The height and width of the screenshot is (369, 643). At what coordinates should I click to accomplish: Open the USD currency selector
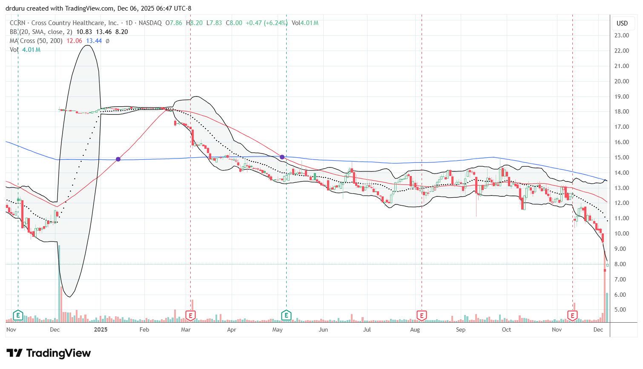pyautogui.click(x=622, y=23)
